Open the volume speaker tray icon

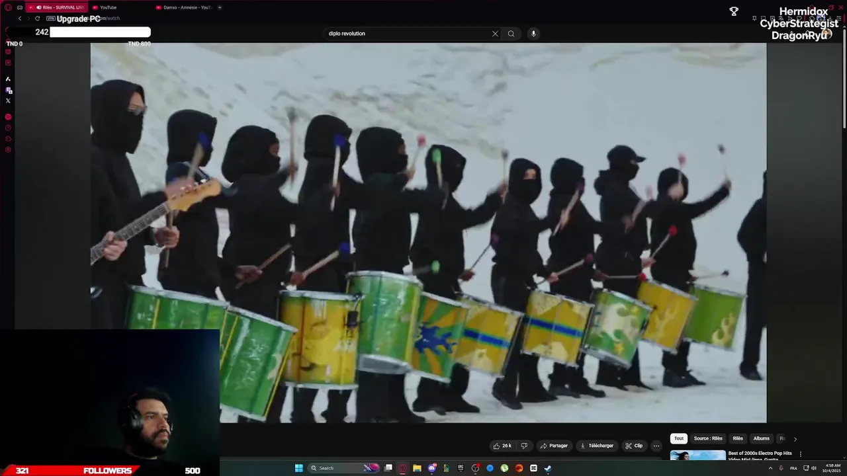pyautogui.click(x=814, y=468)
